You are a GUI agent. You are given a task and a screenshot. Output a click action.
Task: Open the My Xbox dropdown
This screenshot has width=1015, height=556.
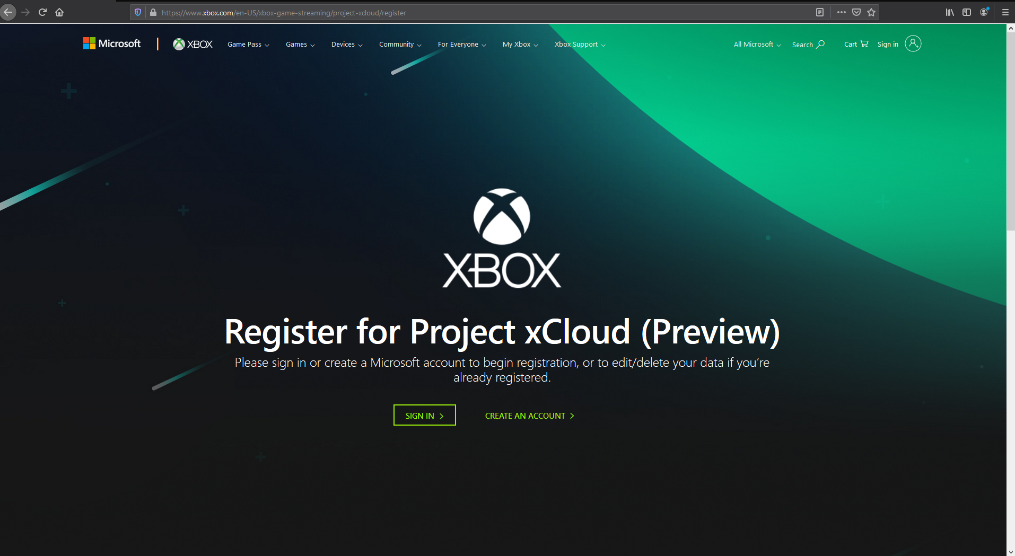(520, 45)
